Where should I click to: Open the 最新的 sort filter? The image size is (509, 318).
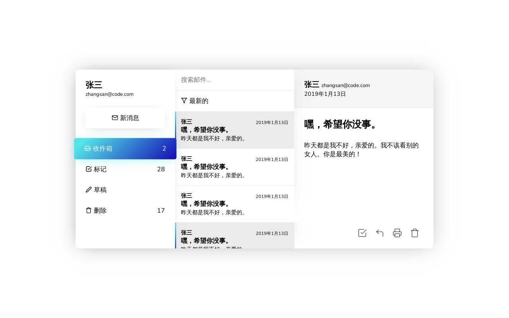tap(235, 101)
